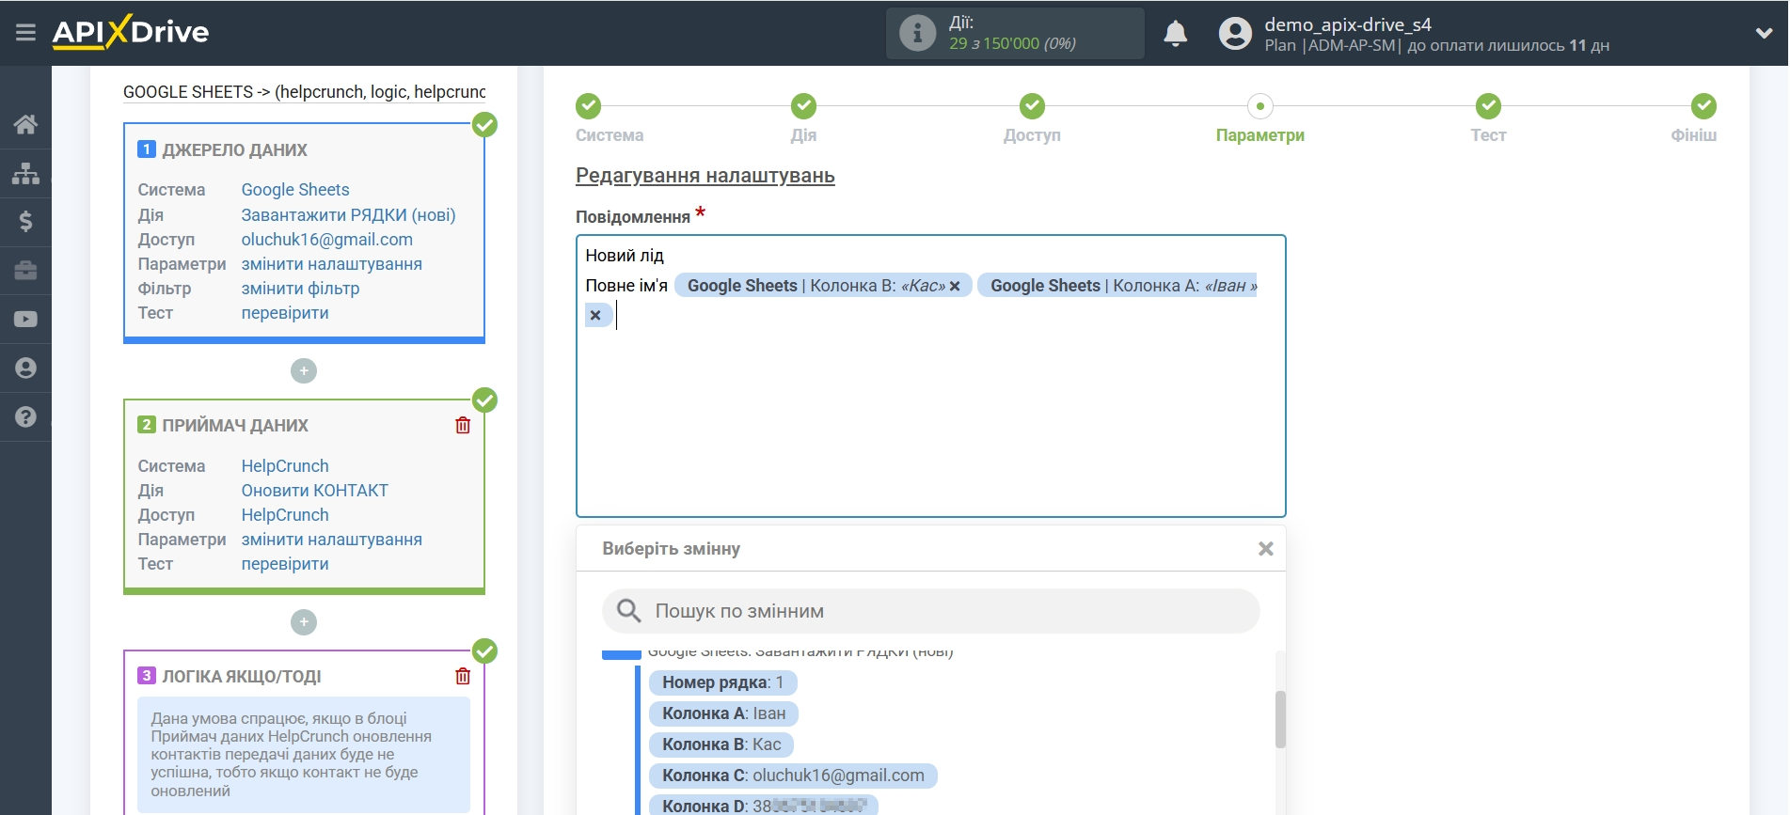Click source змінити налаштування link

coord(332,264)
